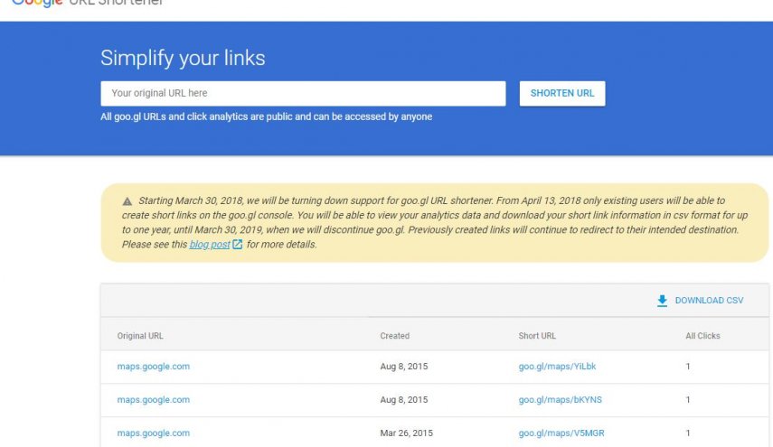
Task: Click the SHORTEN URL button
Action: [562, 94]
